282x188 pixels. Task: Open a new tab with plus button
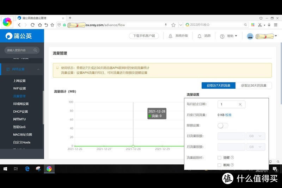[70, 18]
